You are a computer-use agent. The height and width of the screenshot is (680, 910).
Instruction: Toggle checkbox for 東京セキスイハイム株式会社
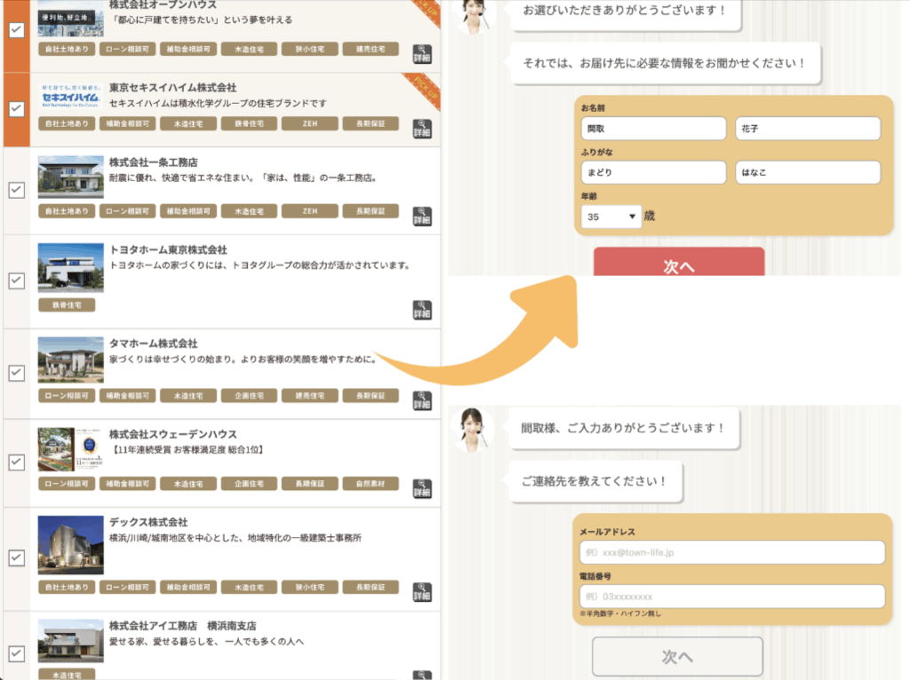pos(17,109)
